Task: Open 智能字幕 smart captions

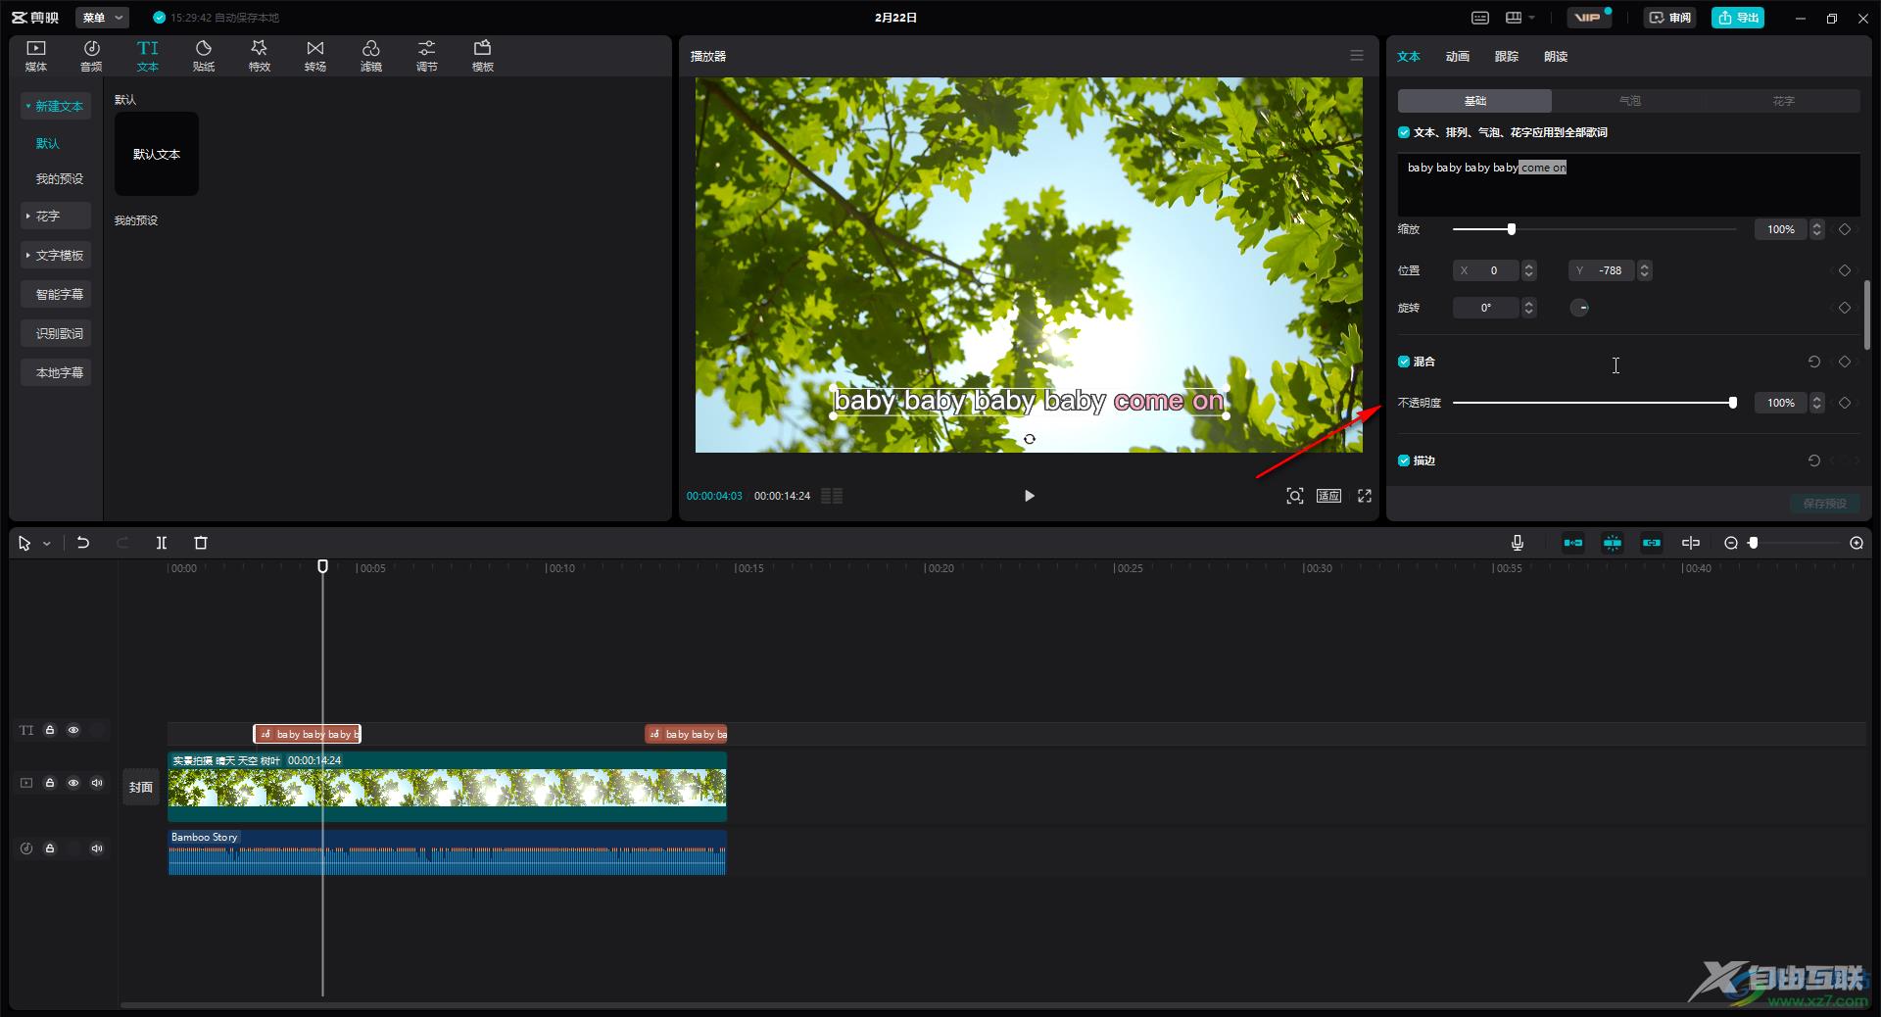Action: pyautogui.click(x=56, y=294)
